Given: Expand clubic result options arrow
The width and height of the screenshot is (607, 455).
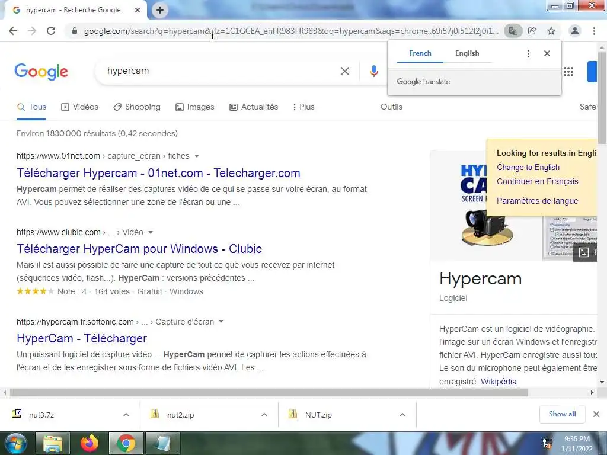Looking at the screenshot, I should (151, 232).
